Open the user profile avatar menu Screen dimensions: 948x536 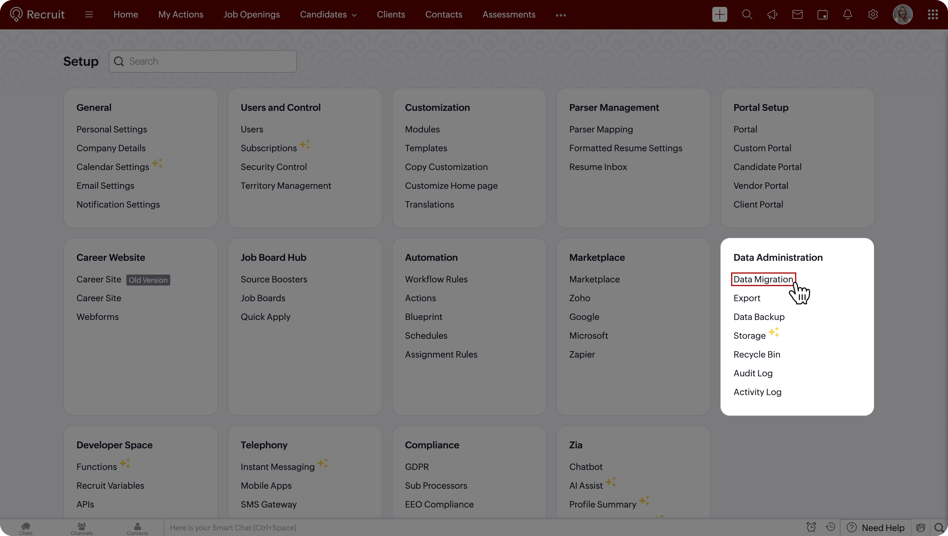[x=902, y=15]
